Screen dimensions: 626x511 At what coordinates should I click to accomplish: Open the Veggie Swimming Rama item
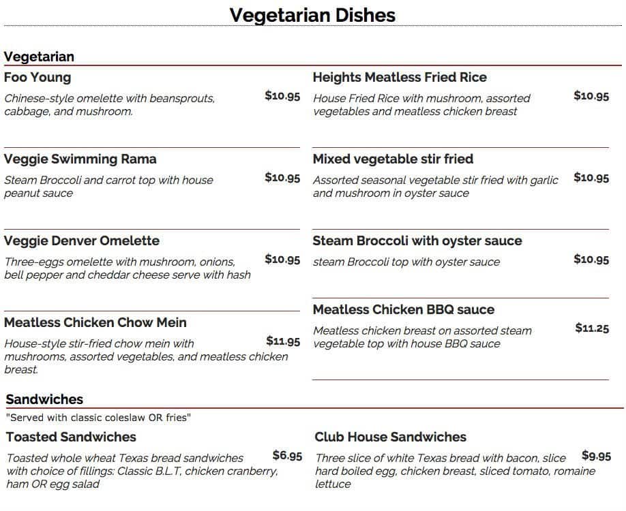pos(80,159)
